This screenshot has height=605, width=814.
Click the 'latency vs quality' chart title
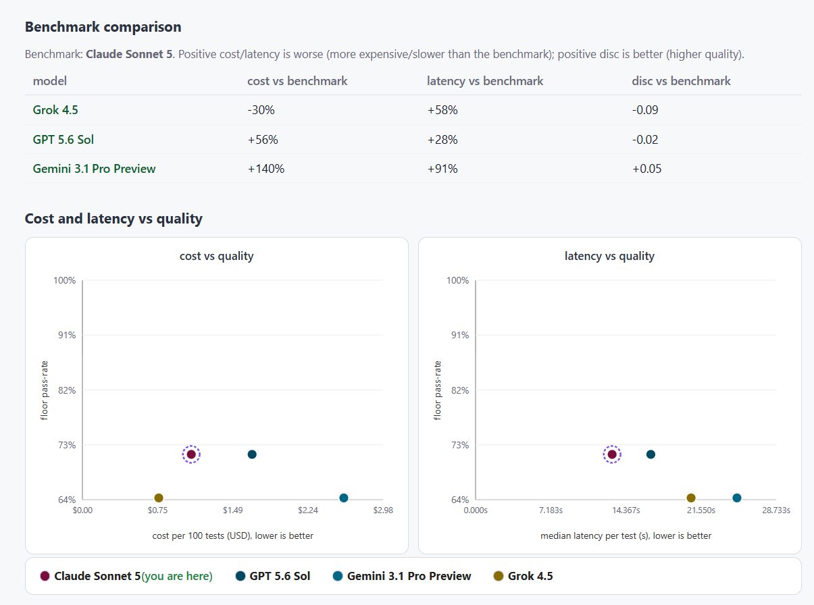point(610,256)
